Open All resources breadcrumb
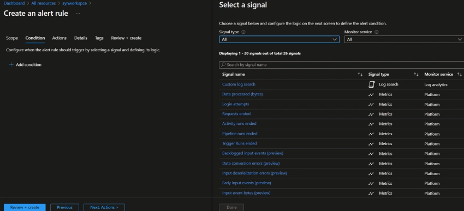The width and height of the screenshot is (464, 211). click(44, 4)
